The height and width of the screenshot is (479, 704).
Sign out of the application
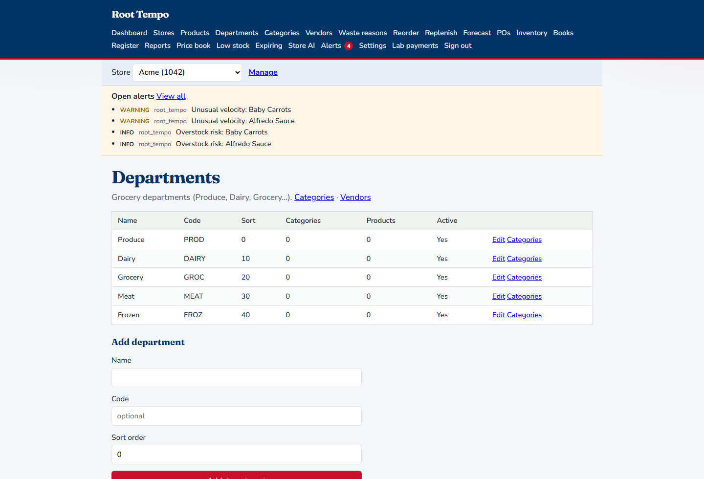coord(458,45)
